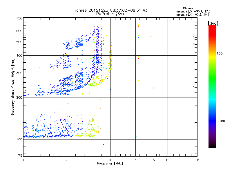The width and height of the screenshot is (232, 174).
Task: Click y-axis tick label "75"
Action: pos(20,155)
